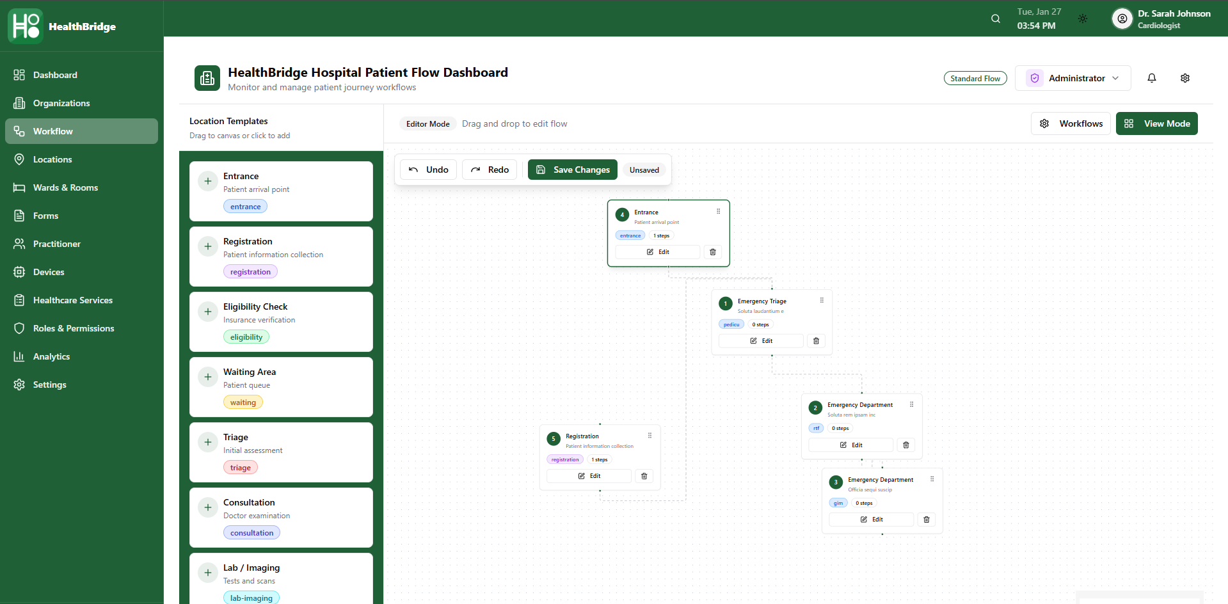Click the consultation tag chip
The width and height of the screenshot is (1228, 604).
coord(251,532)
